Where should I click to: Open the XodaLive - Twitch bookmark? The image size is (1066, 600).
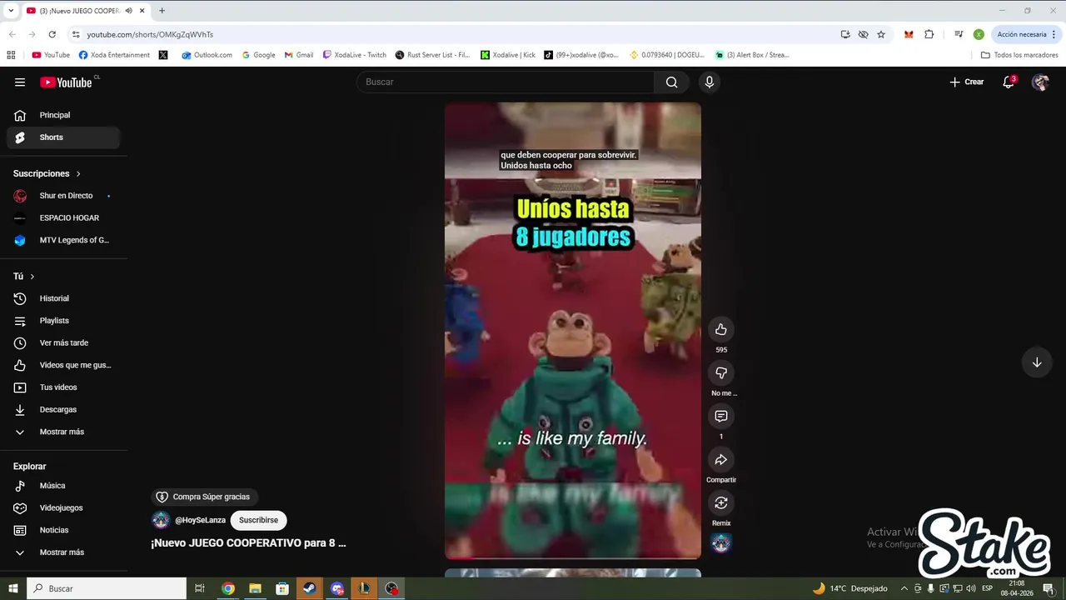click(x=355, y=55)
